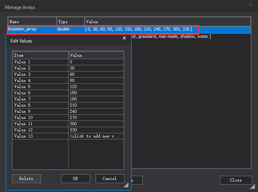Edit Value 1 field containing 0
The image size is (258, 192).
click(96, 62)
